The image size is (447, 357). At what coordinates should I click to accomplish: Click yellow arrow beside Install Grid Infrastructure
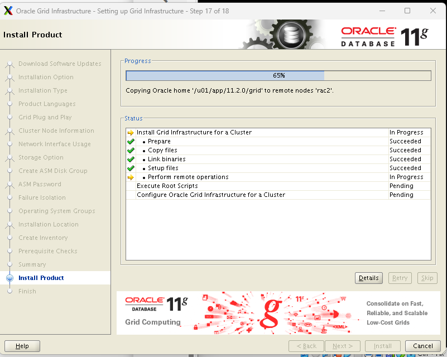(131, 133)
